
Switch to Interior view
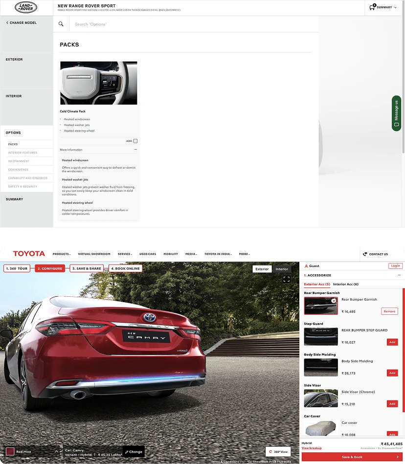282,269
